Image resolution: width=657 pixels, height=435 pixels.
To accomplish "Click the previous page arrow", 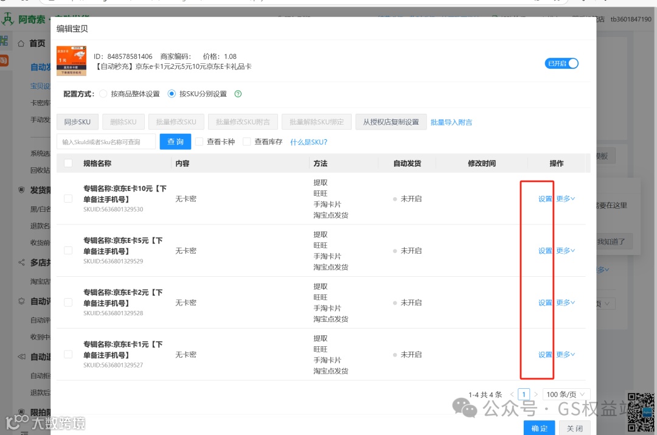I will (x=512, y=394).
